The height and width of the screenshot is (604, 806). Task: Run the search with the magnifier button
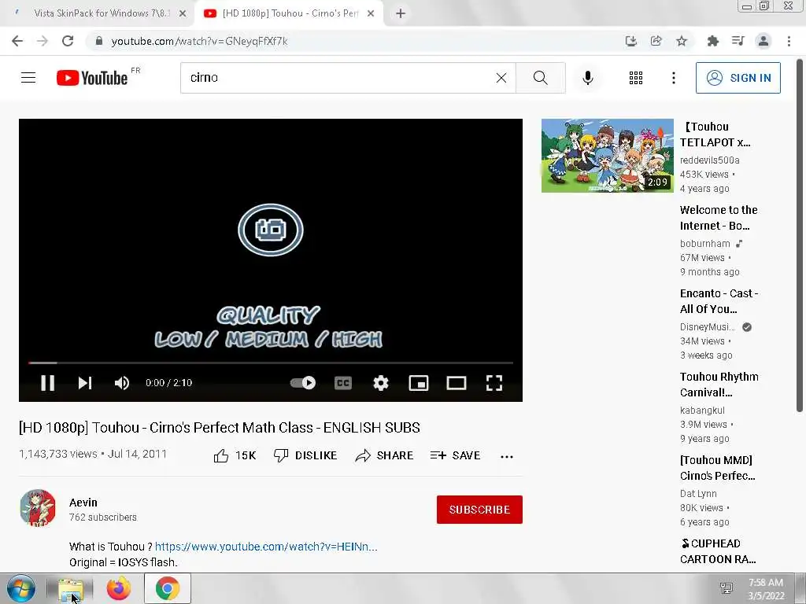(x=540, y=78)
